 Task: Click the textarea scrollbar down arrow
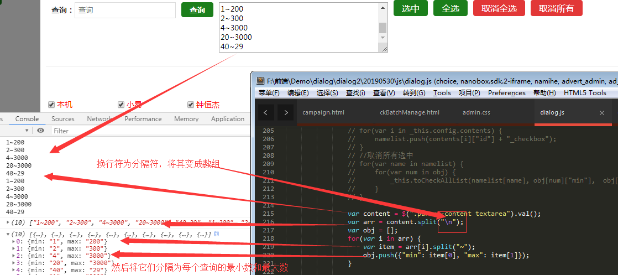click(383, 38)
